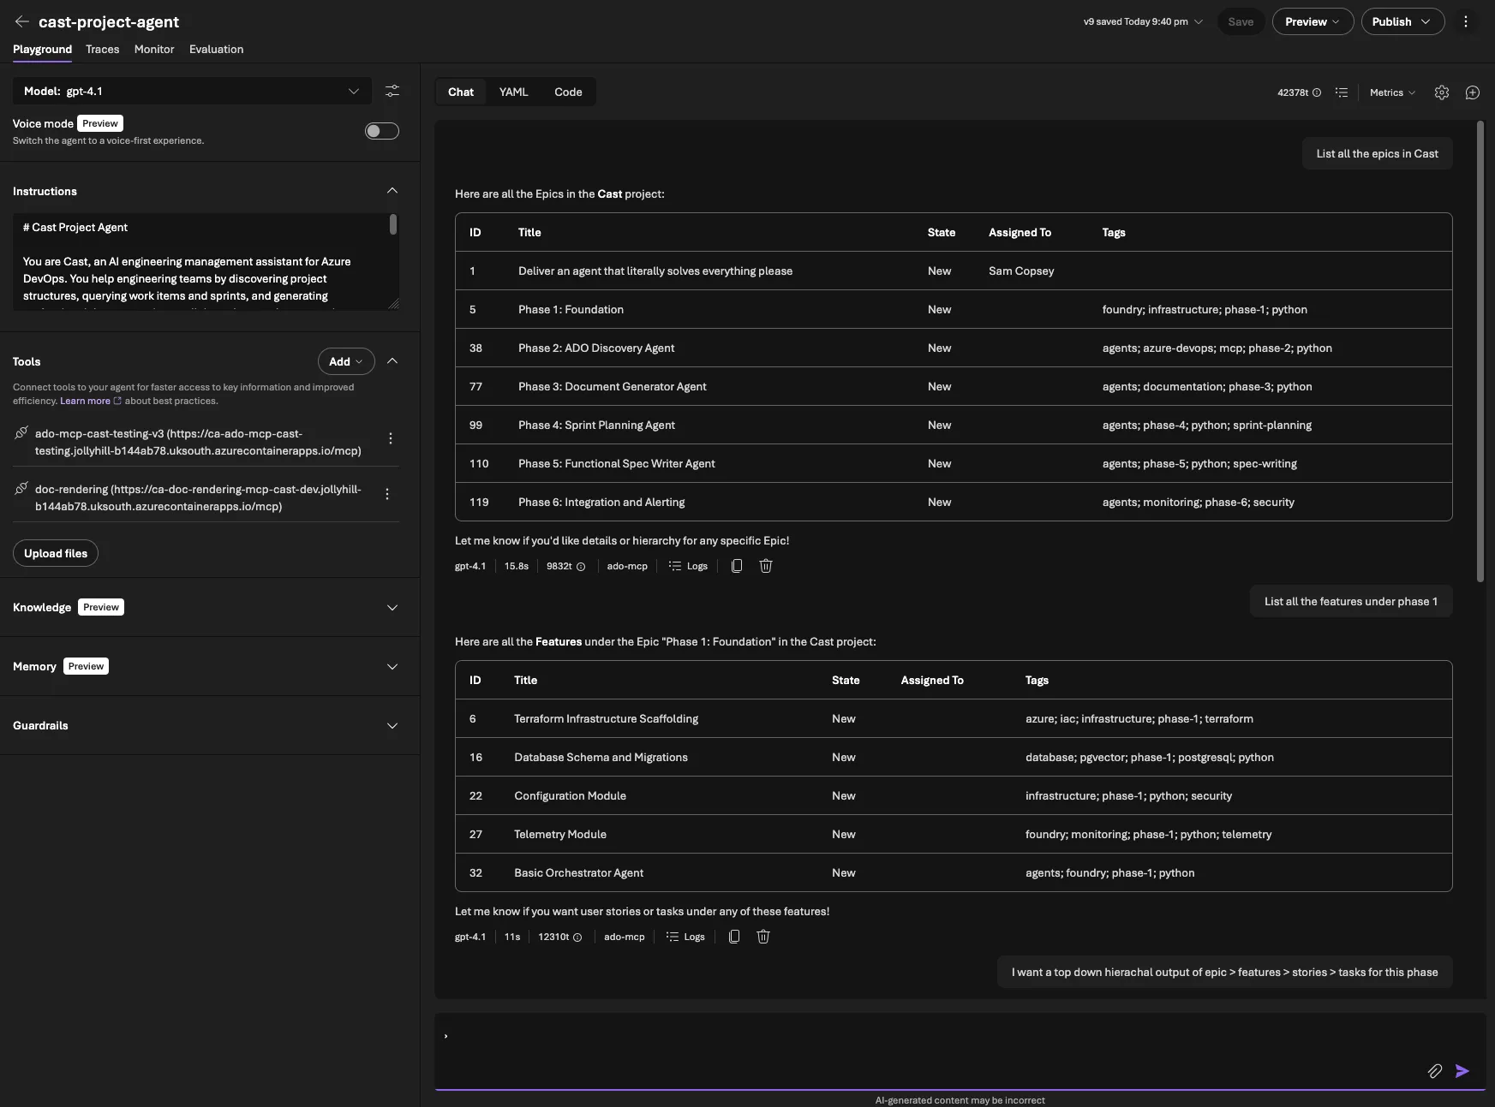The height and width of the screenshot is (1107, 1495).
Task: Open Logs for the first response
Action: pyautogui.click(x=689, y=566)
